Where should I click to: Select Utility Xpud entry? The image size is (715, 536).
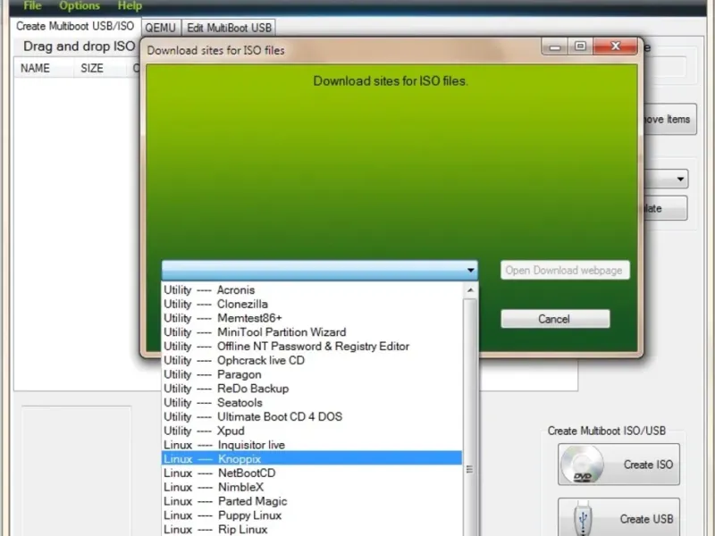coord(312,431)
